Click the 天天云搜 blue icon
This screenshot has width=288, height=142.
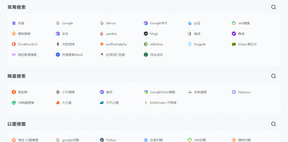click(102, 102)
